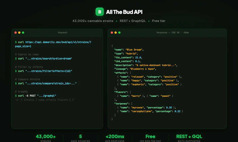Viewport: 238px width, 142px height.
Task: Click the 43,000+ cannabis strains subtitle
Action: (93, 21)
